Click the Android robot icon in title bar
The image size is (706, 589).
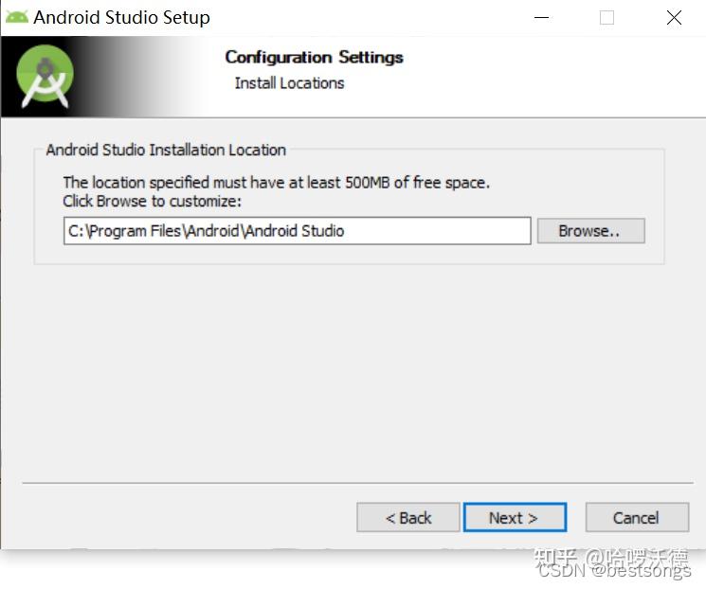17,16
